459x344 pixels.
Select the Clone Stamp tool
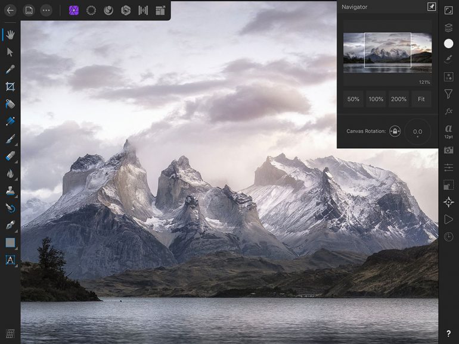(10, 191)
